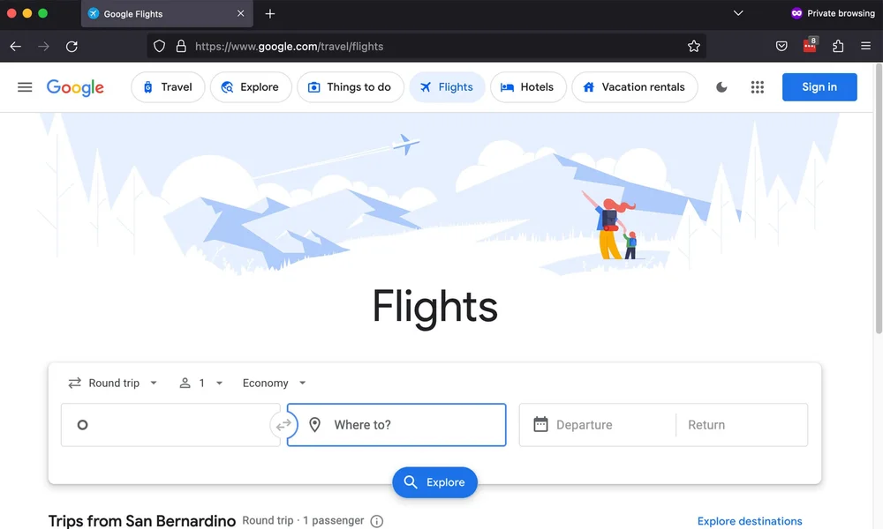The width and height of the screenshot is (883, 529).
Task: Reload the Google Flights page
Action: [72, 47]
